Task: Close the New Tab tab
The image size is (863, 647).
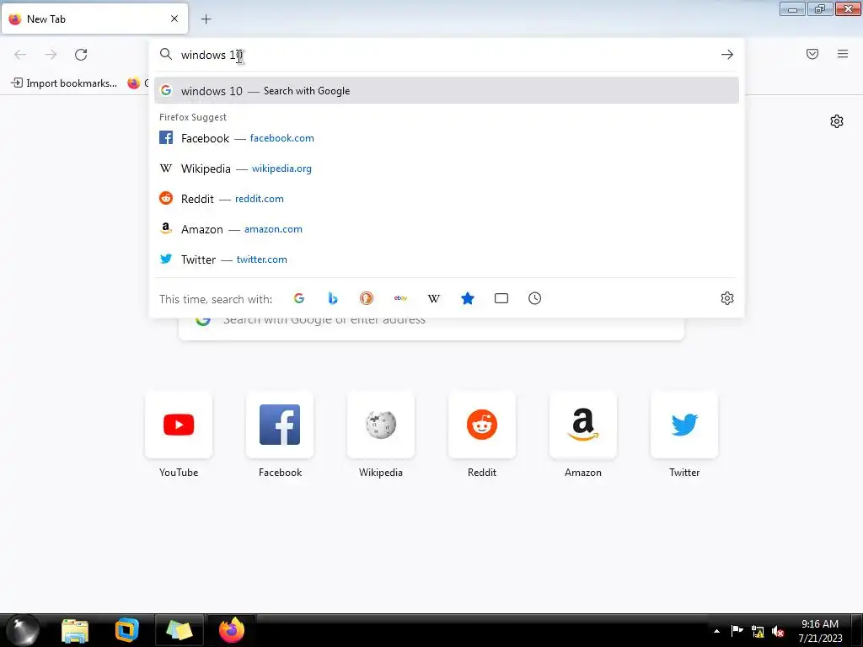Action: point(174,19)
